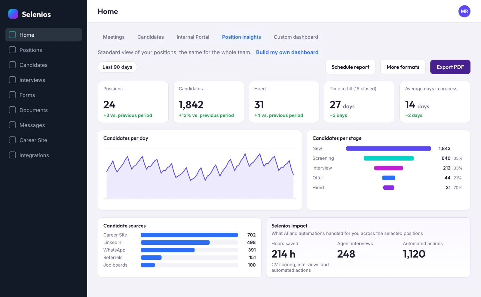Switch to the Candidates tab
Screen dimensions: 481x297
(x=151, y=37)
